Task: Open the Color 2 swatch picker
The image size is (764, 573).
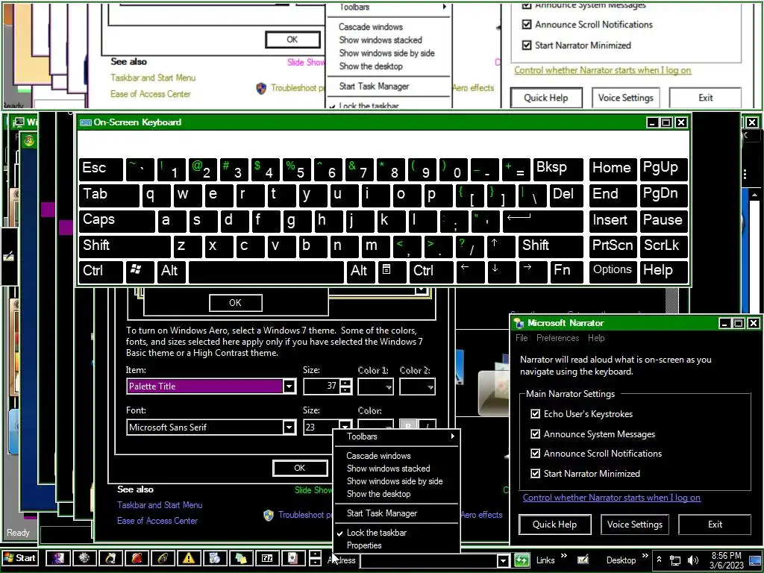Action: click(x=417, y=387)
